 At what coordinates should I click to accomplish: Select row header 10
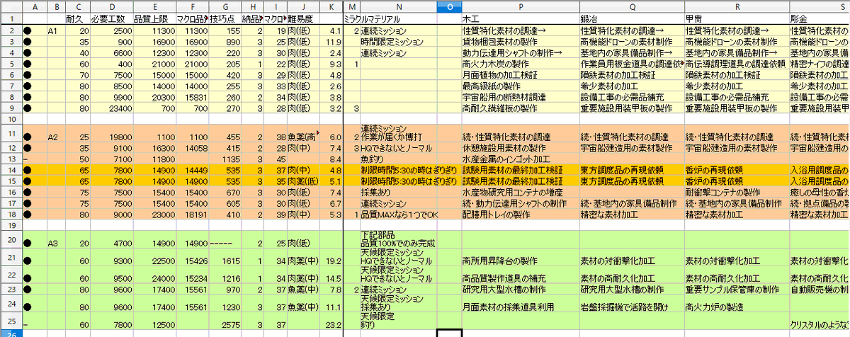10,118
